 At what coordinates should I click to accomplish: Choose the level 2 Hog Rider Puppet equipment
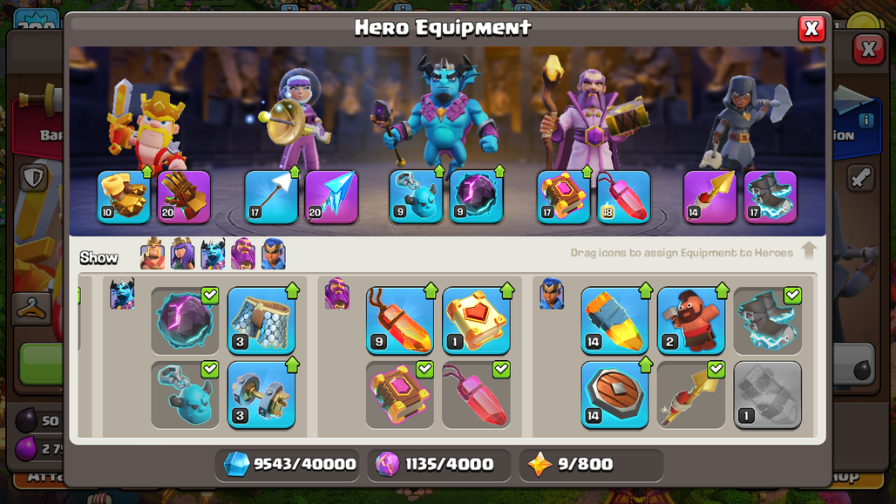click(x=691, y=321)
